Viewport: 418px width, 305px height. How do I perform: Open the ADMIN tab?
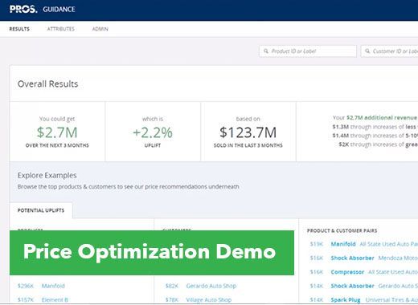[x=100, y=29]
